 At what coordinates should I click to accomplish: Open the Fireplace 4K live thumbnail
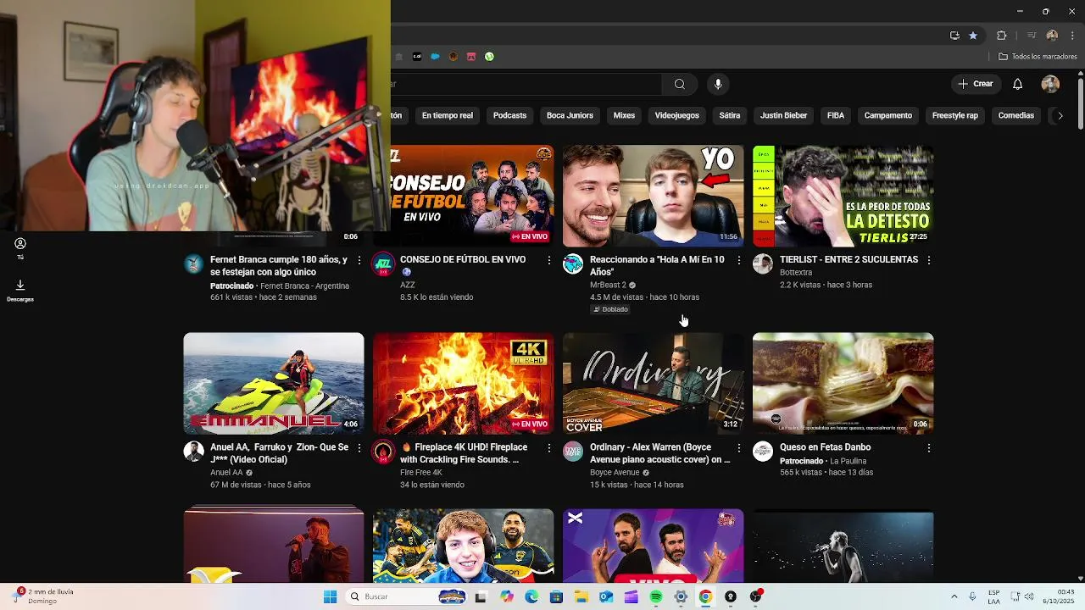[x=463, y=383]
